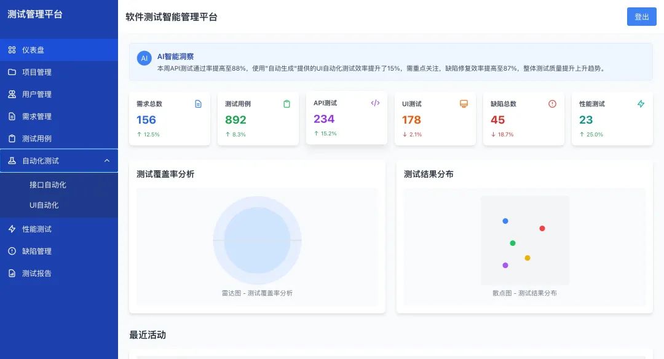Click the 12.5% increase indicator
This screenshot has height=359, width=664.
click(x=148, y=134)
